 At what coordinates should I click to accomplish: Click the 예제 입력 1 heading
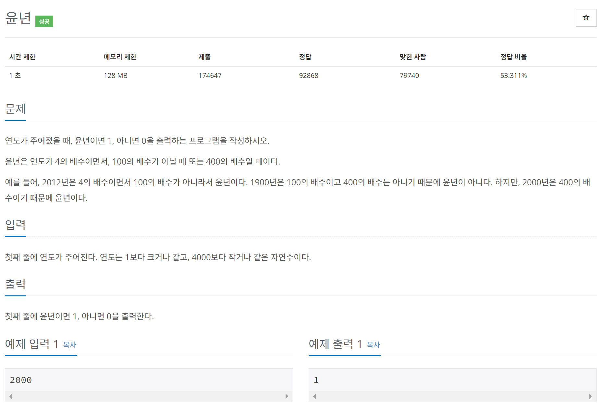click(31, 344)
